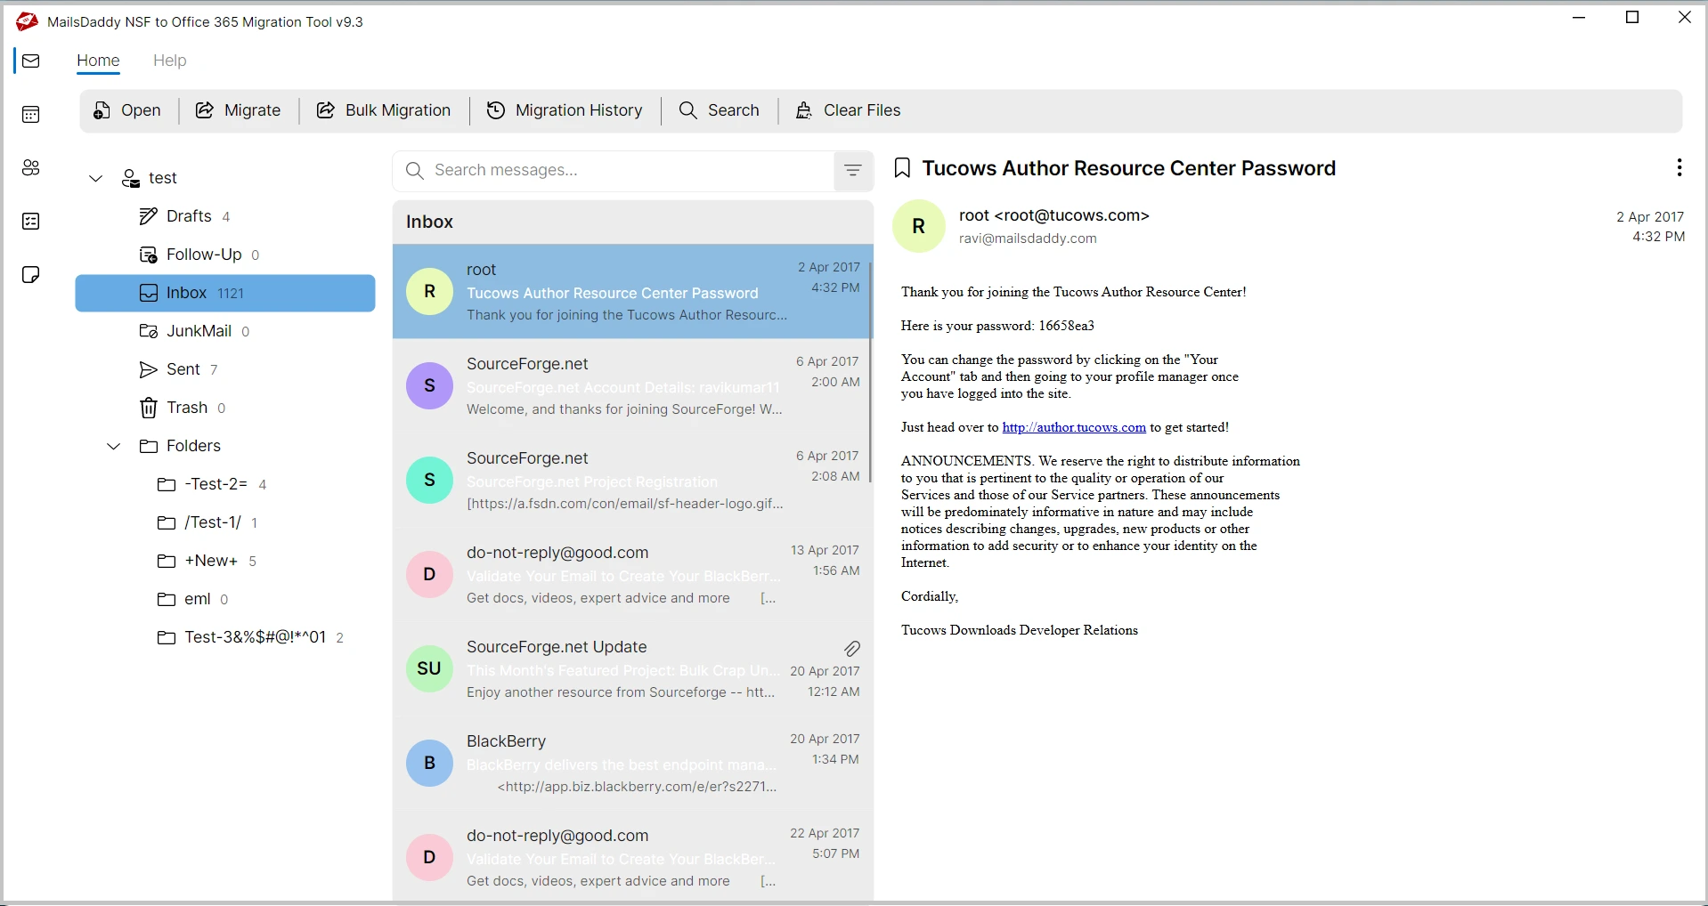Open the Help tab
1708x906 pixels.
tap(169, 61)
